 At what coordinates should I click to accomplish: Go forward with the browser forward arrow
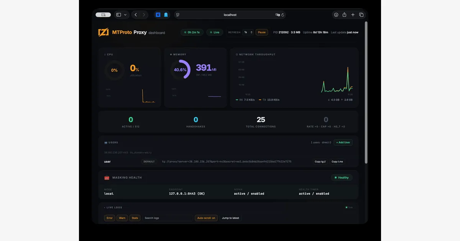coord(144,15)
